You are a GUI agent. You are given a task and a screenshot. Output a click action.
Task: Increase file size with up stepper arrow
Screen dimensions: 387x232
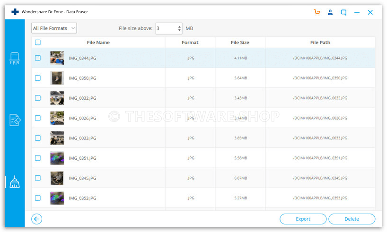click(x=179, y=26)
